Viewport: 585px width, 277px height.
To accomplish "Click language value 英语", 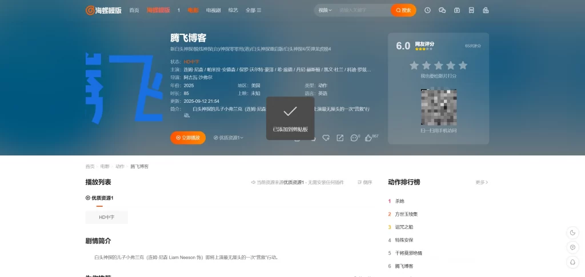I will [x=323, y=93].
